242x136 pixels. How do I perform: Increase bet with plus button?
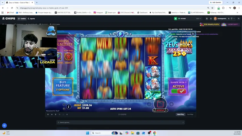(171, 104)
